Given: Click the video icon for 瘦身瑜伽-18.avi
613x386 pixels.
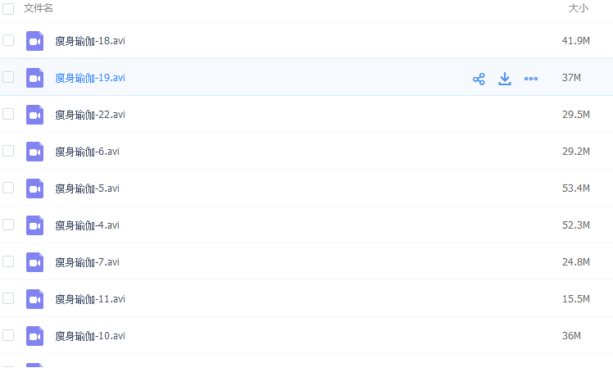Looking at the screenshot, I should click(34, 41).
